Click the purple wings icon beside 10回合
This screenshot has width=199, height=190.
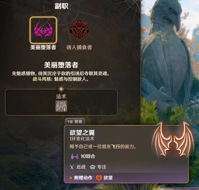pos(75,156)
